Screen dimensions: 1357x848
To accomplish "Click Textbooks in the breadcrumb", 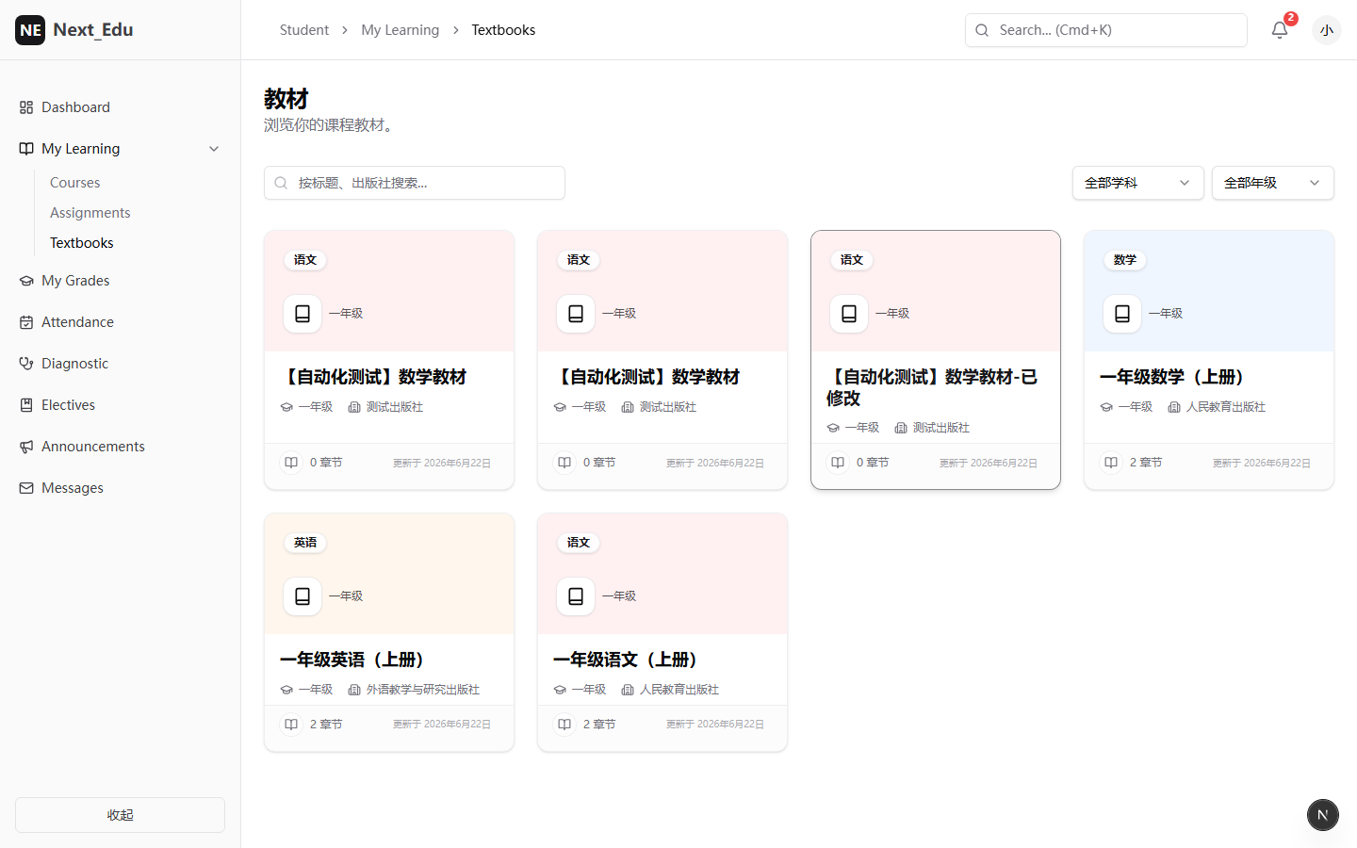I will (x=503, y=30).
